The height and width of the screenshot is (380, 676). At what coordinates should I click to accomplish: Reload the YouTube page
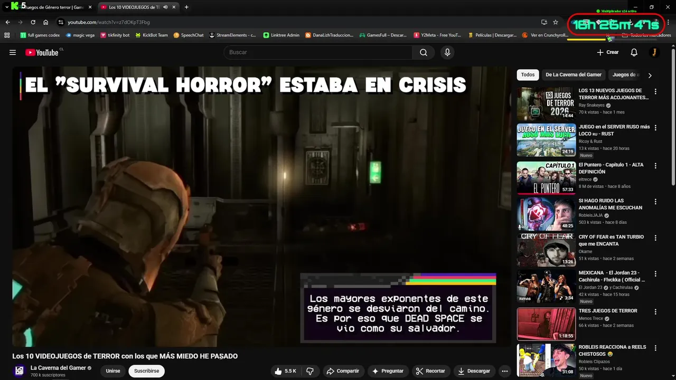[x=33, y=22]
